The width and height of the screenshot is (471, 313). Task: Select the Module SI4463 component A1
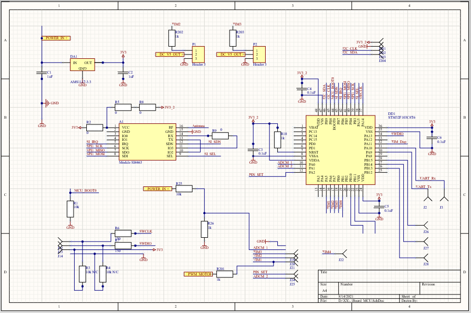click(147, 141)
